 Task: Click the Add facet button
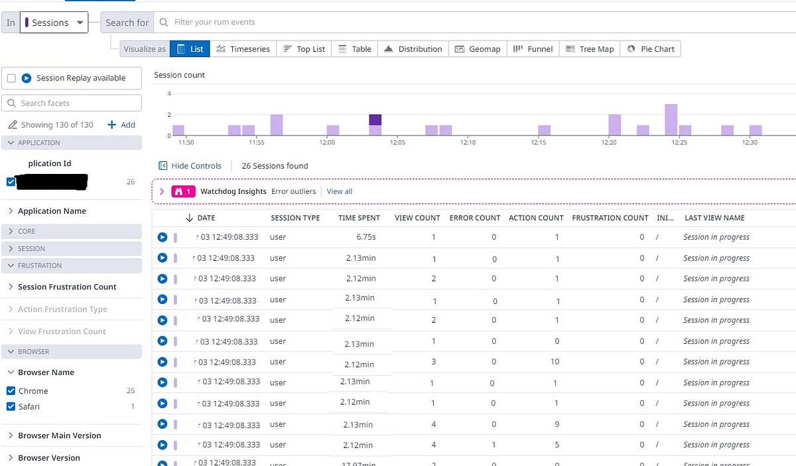tap(121, 124)
